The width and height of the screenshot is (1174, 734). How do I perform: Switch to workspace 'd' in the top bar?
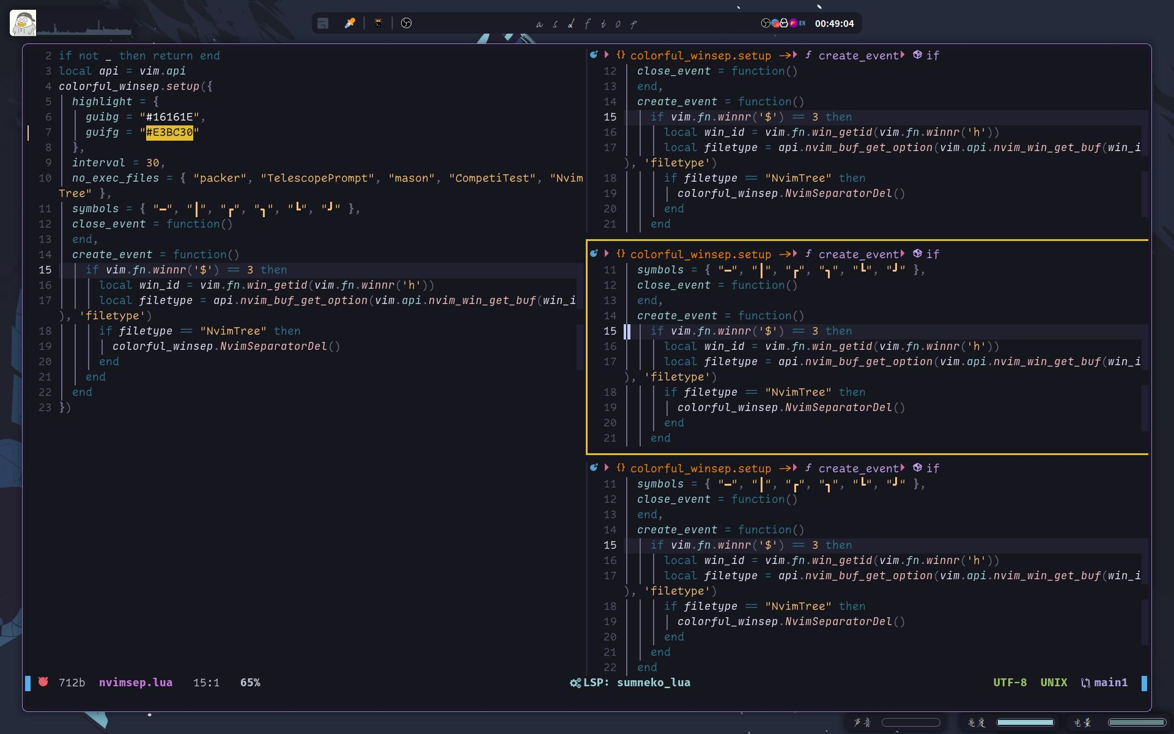[570, 24]
